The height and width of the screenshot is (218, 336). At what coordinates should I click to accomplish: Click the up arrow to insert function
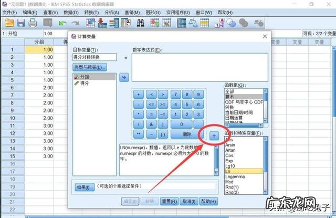[214, 136]
